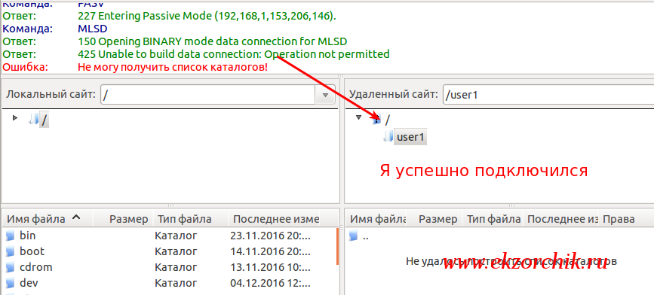Click the root folder icon in the local tree
654x295 pixels.
pos(34,120)
